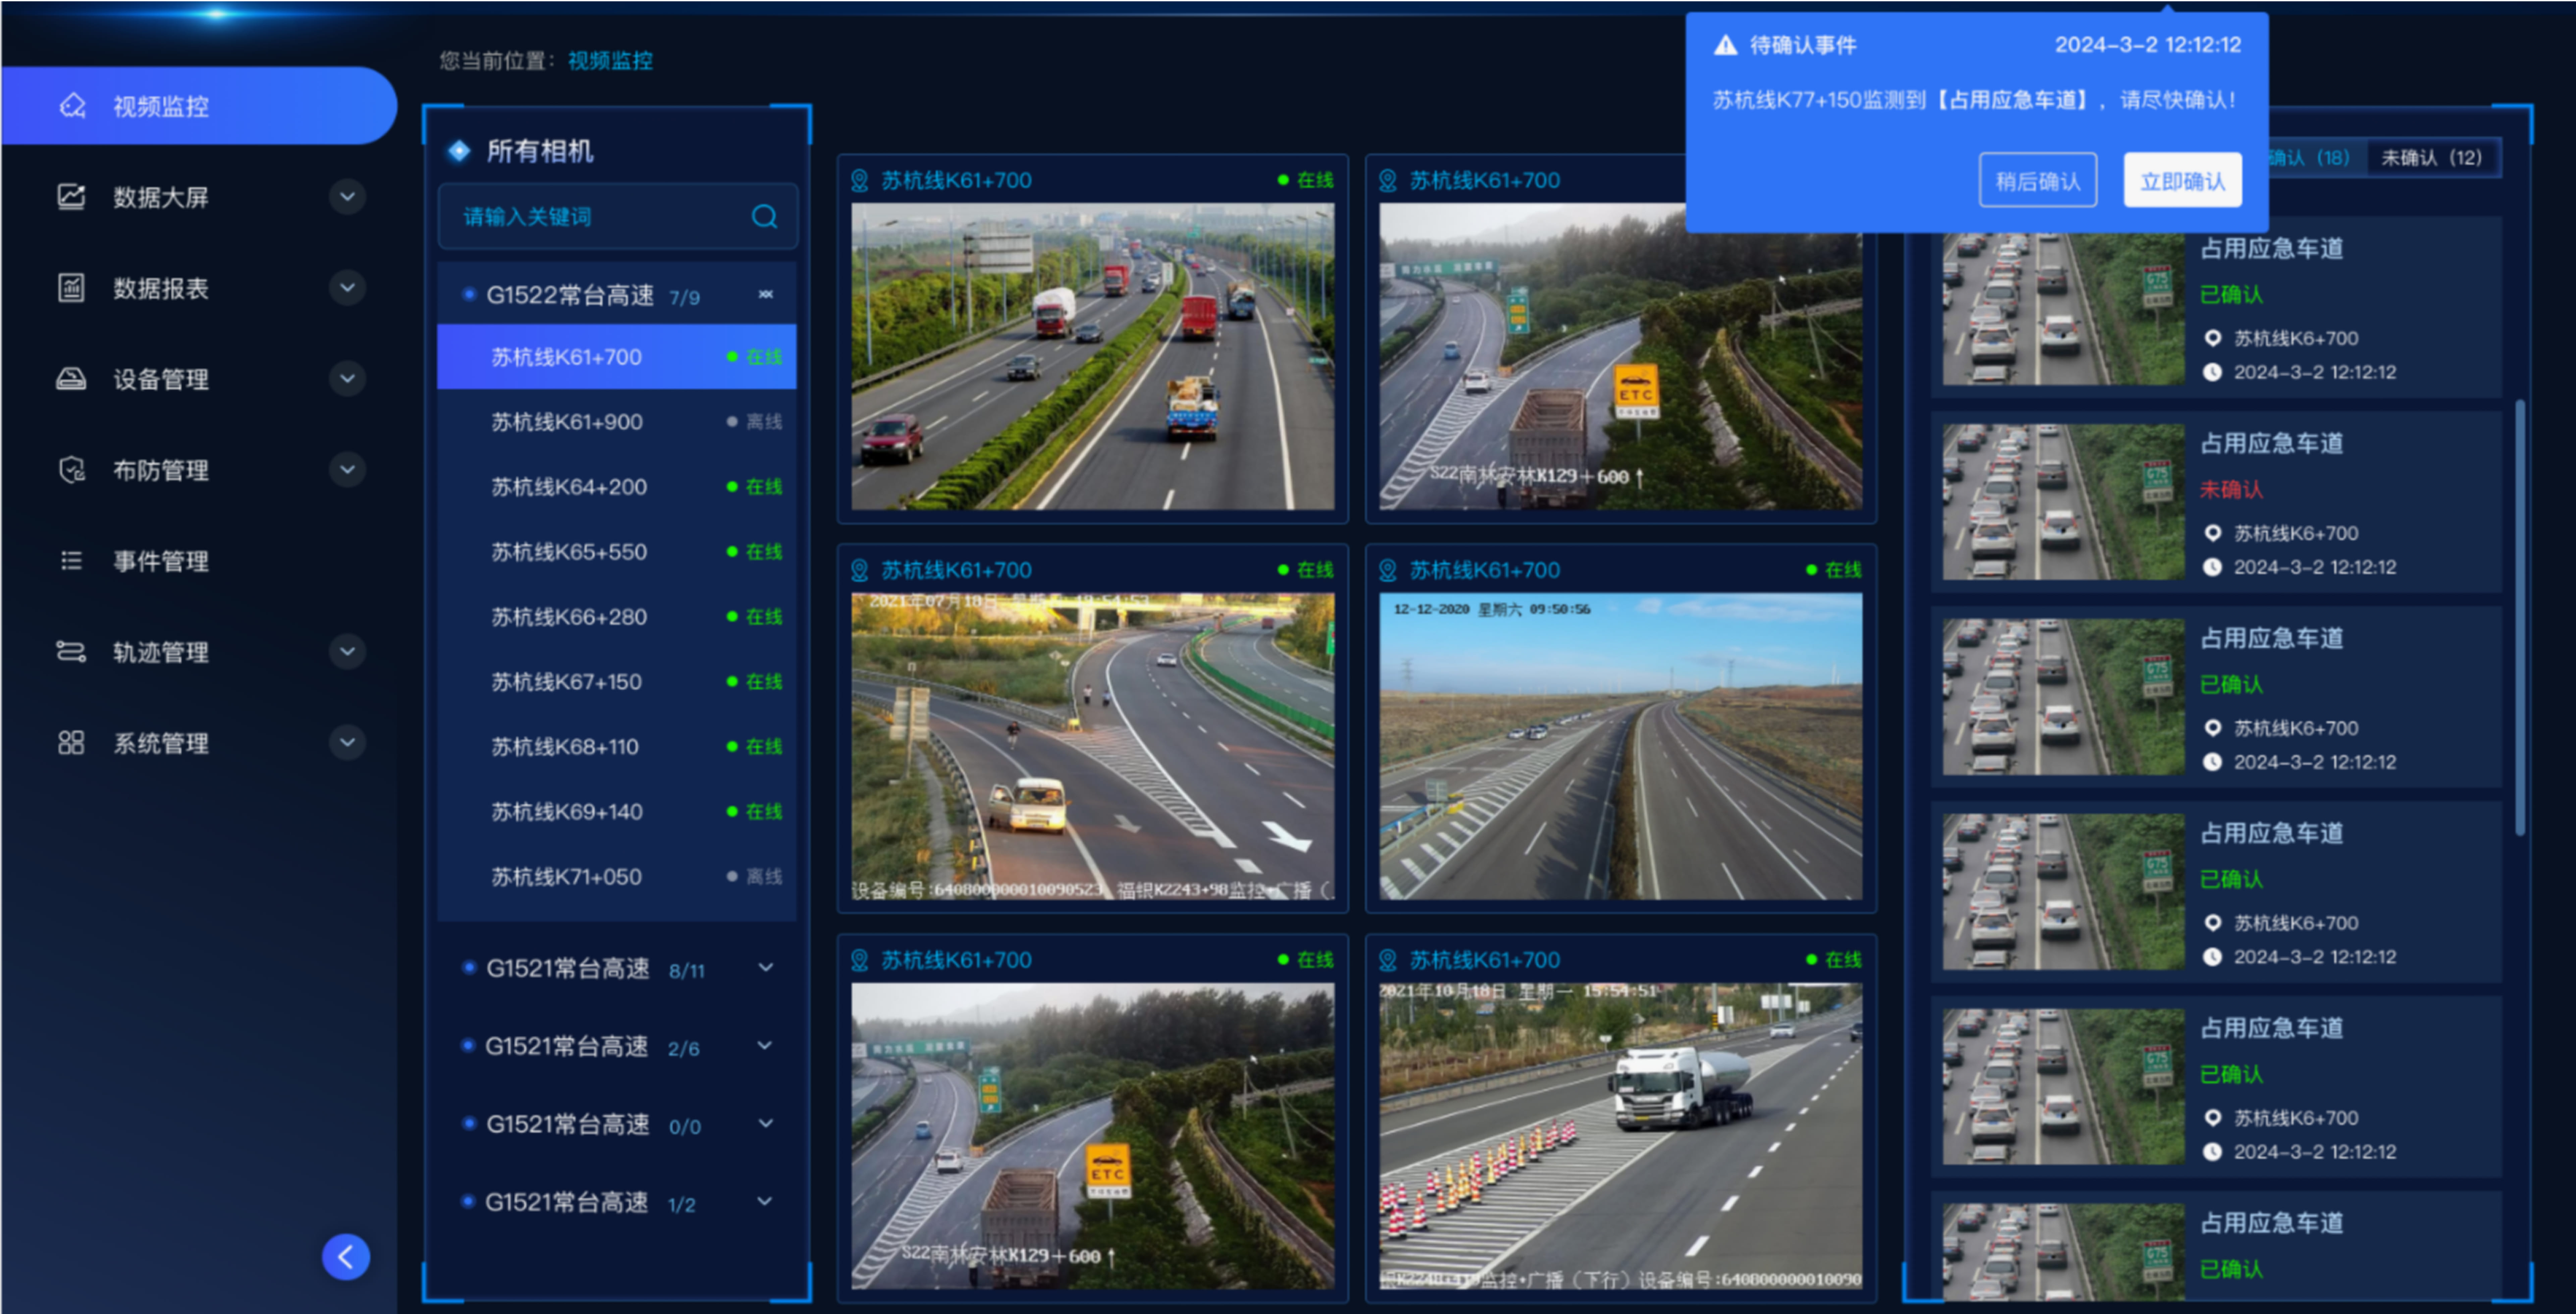The width and height of the screenshot is (2576, 1314).
Task: Expand the 设备管理 submenu chevron
Action: coord(347,379)
